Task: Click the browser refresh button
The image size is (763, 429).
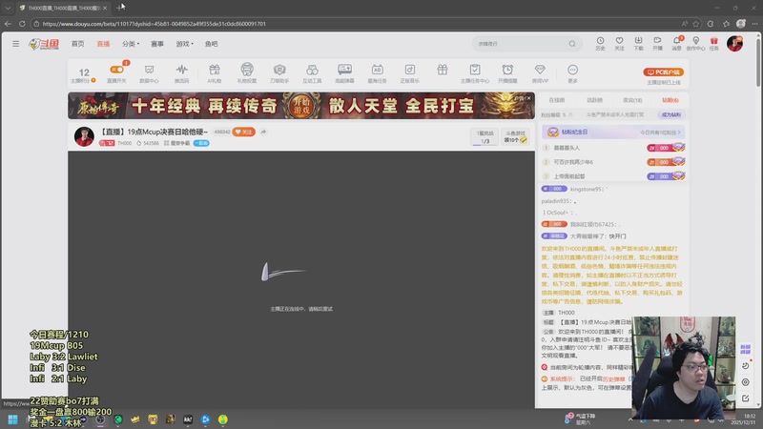Action: [x=22, y=23]
